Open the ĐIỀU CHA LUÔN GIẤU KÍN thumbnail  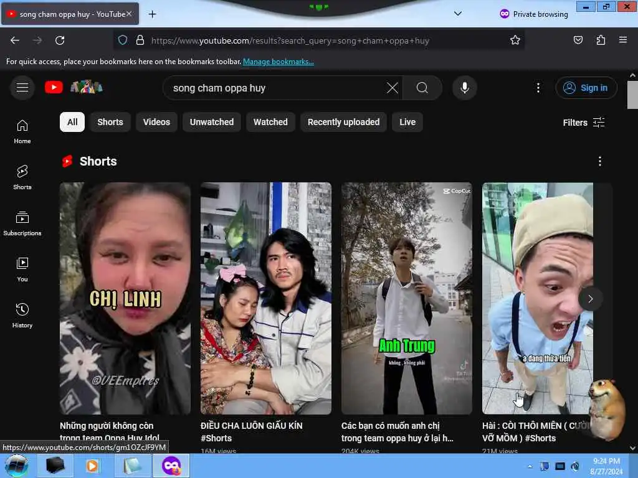[265, 298]
